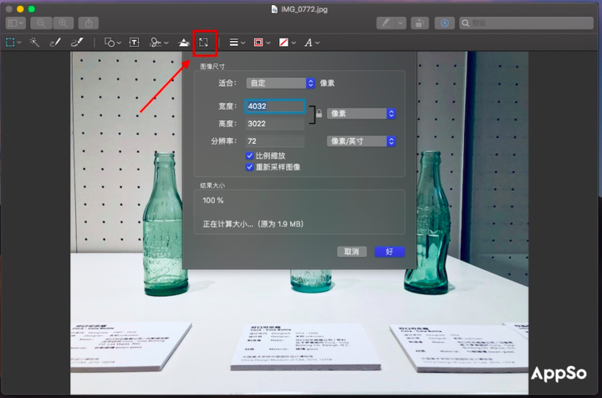
Task: Click the Share button in the top toolbar
Action: pos(89,23)
